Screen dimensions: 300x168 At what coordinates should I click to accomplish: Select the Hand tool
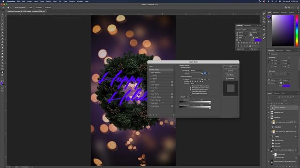click(2, 72)
